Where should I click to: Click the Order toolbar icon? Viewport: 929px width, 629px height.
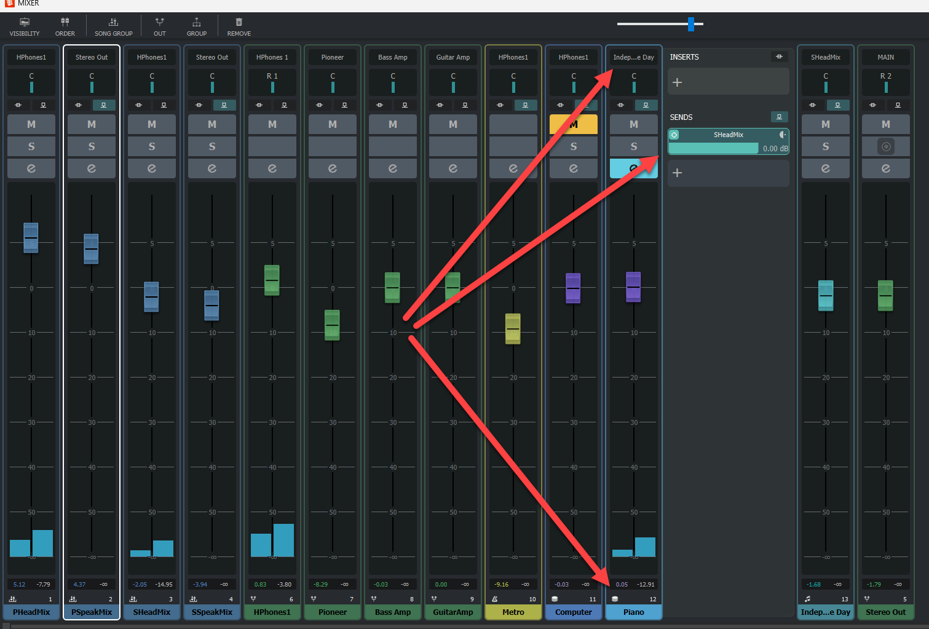65,26
